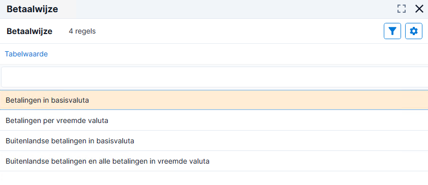Activate the highlighted basisvaluta payment row
Viewport: 428px width, 185px height.
[x=214, y=100]
